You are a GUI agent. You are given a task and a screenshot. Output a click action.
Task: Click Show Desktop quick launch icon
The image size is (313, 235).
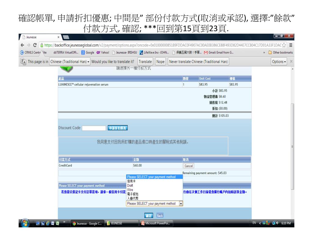(38, 223)
